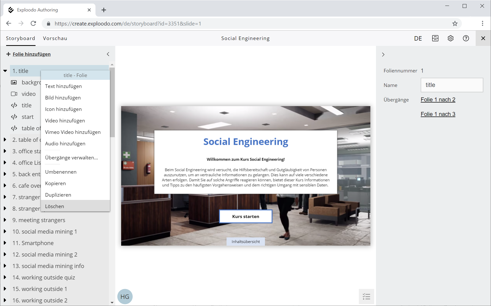Click the checklist icon at bottom right

click(366, 296)
